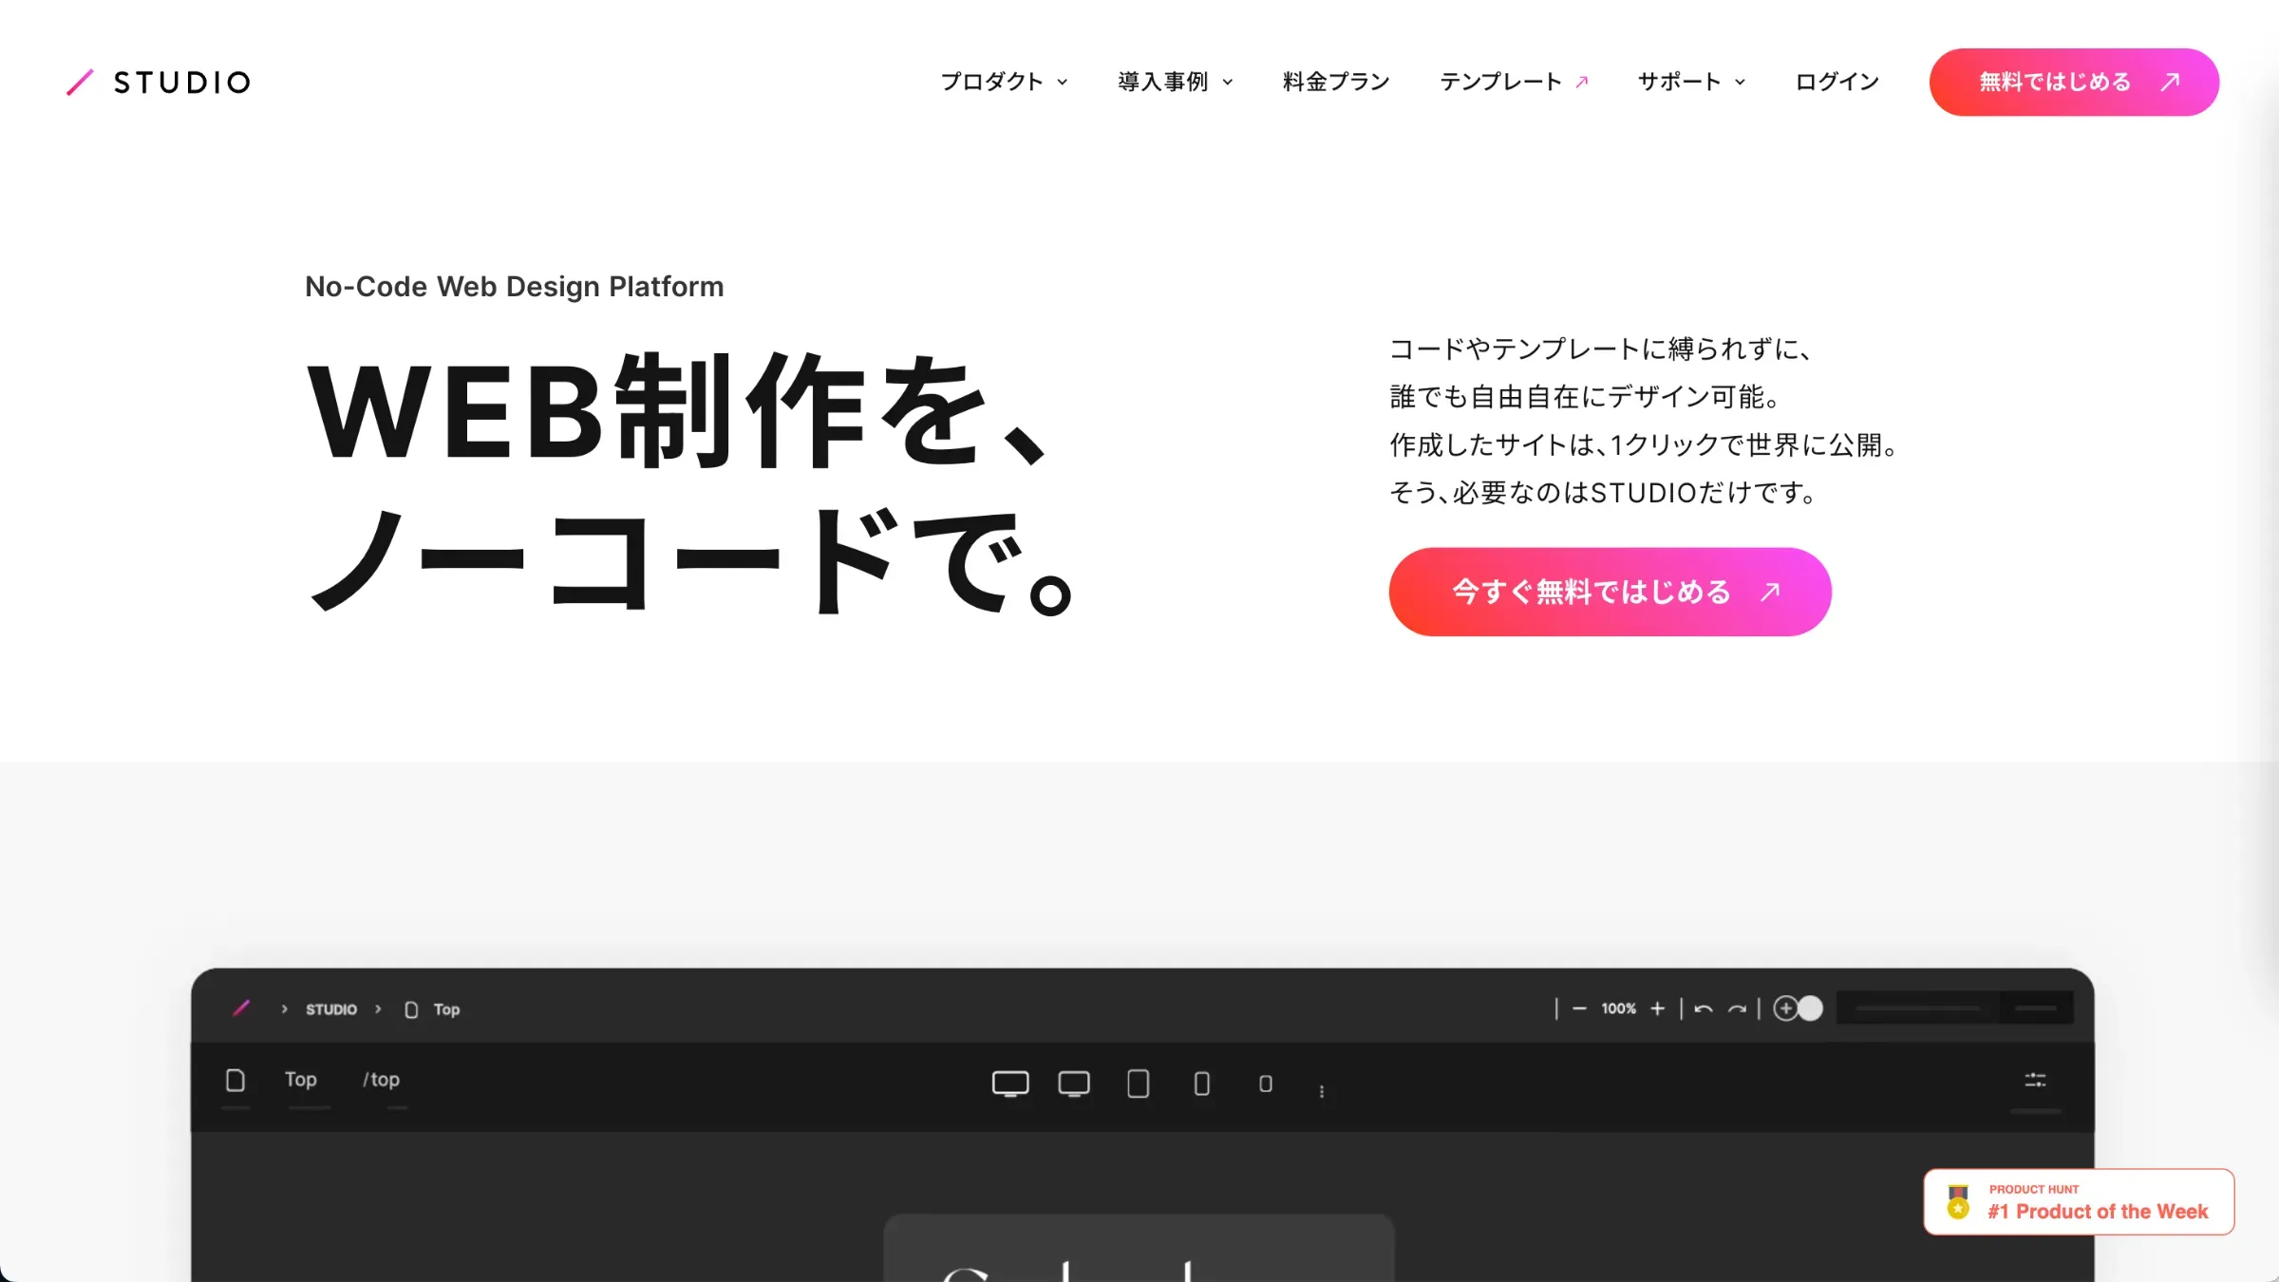This screenshot has width=2279, height=1282.
Task: Expand the プロダクト dropdown menu
Action: click(1004, 83)
